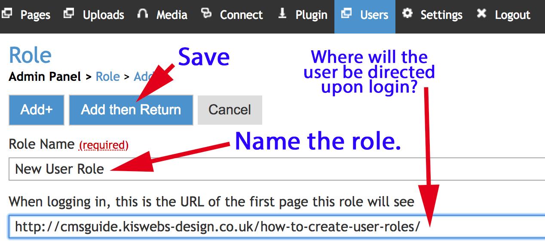Save with the Add then Return button
This screenshot has height=252, width=545.
pyautogui.click(x=131, y=110)
